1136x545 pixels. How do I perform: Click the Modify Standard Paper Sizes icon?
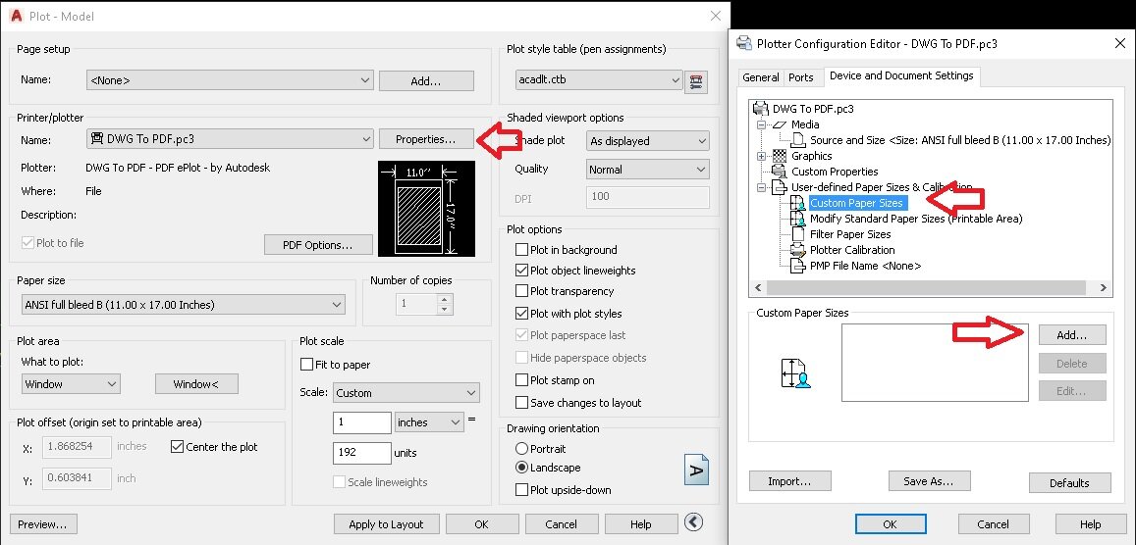click(797, 219)
